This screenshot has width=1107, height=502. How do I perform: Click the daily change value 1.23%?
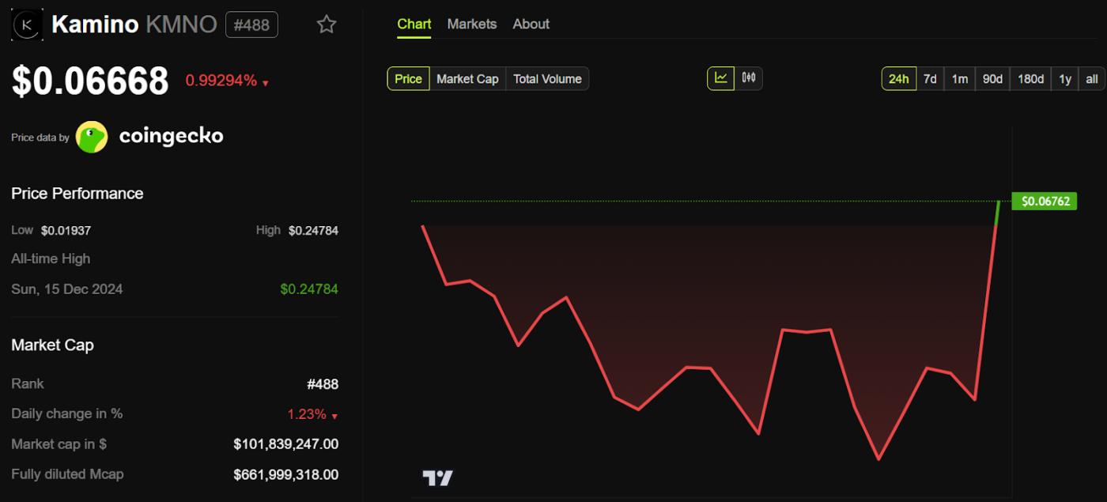307,414
